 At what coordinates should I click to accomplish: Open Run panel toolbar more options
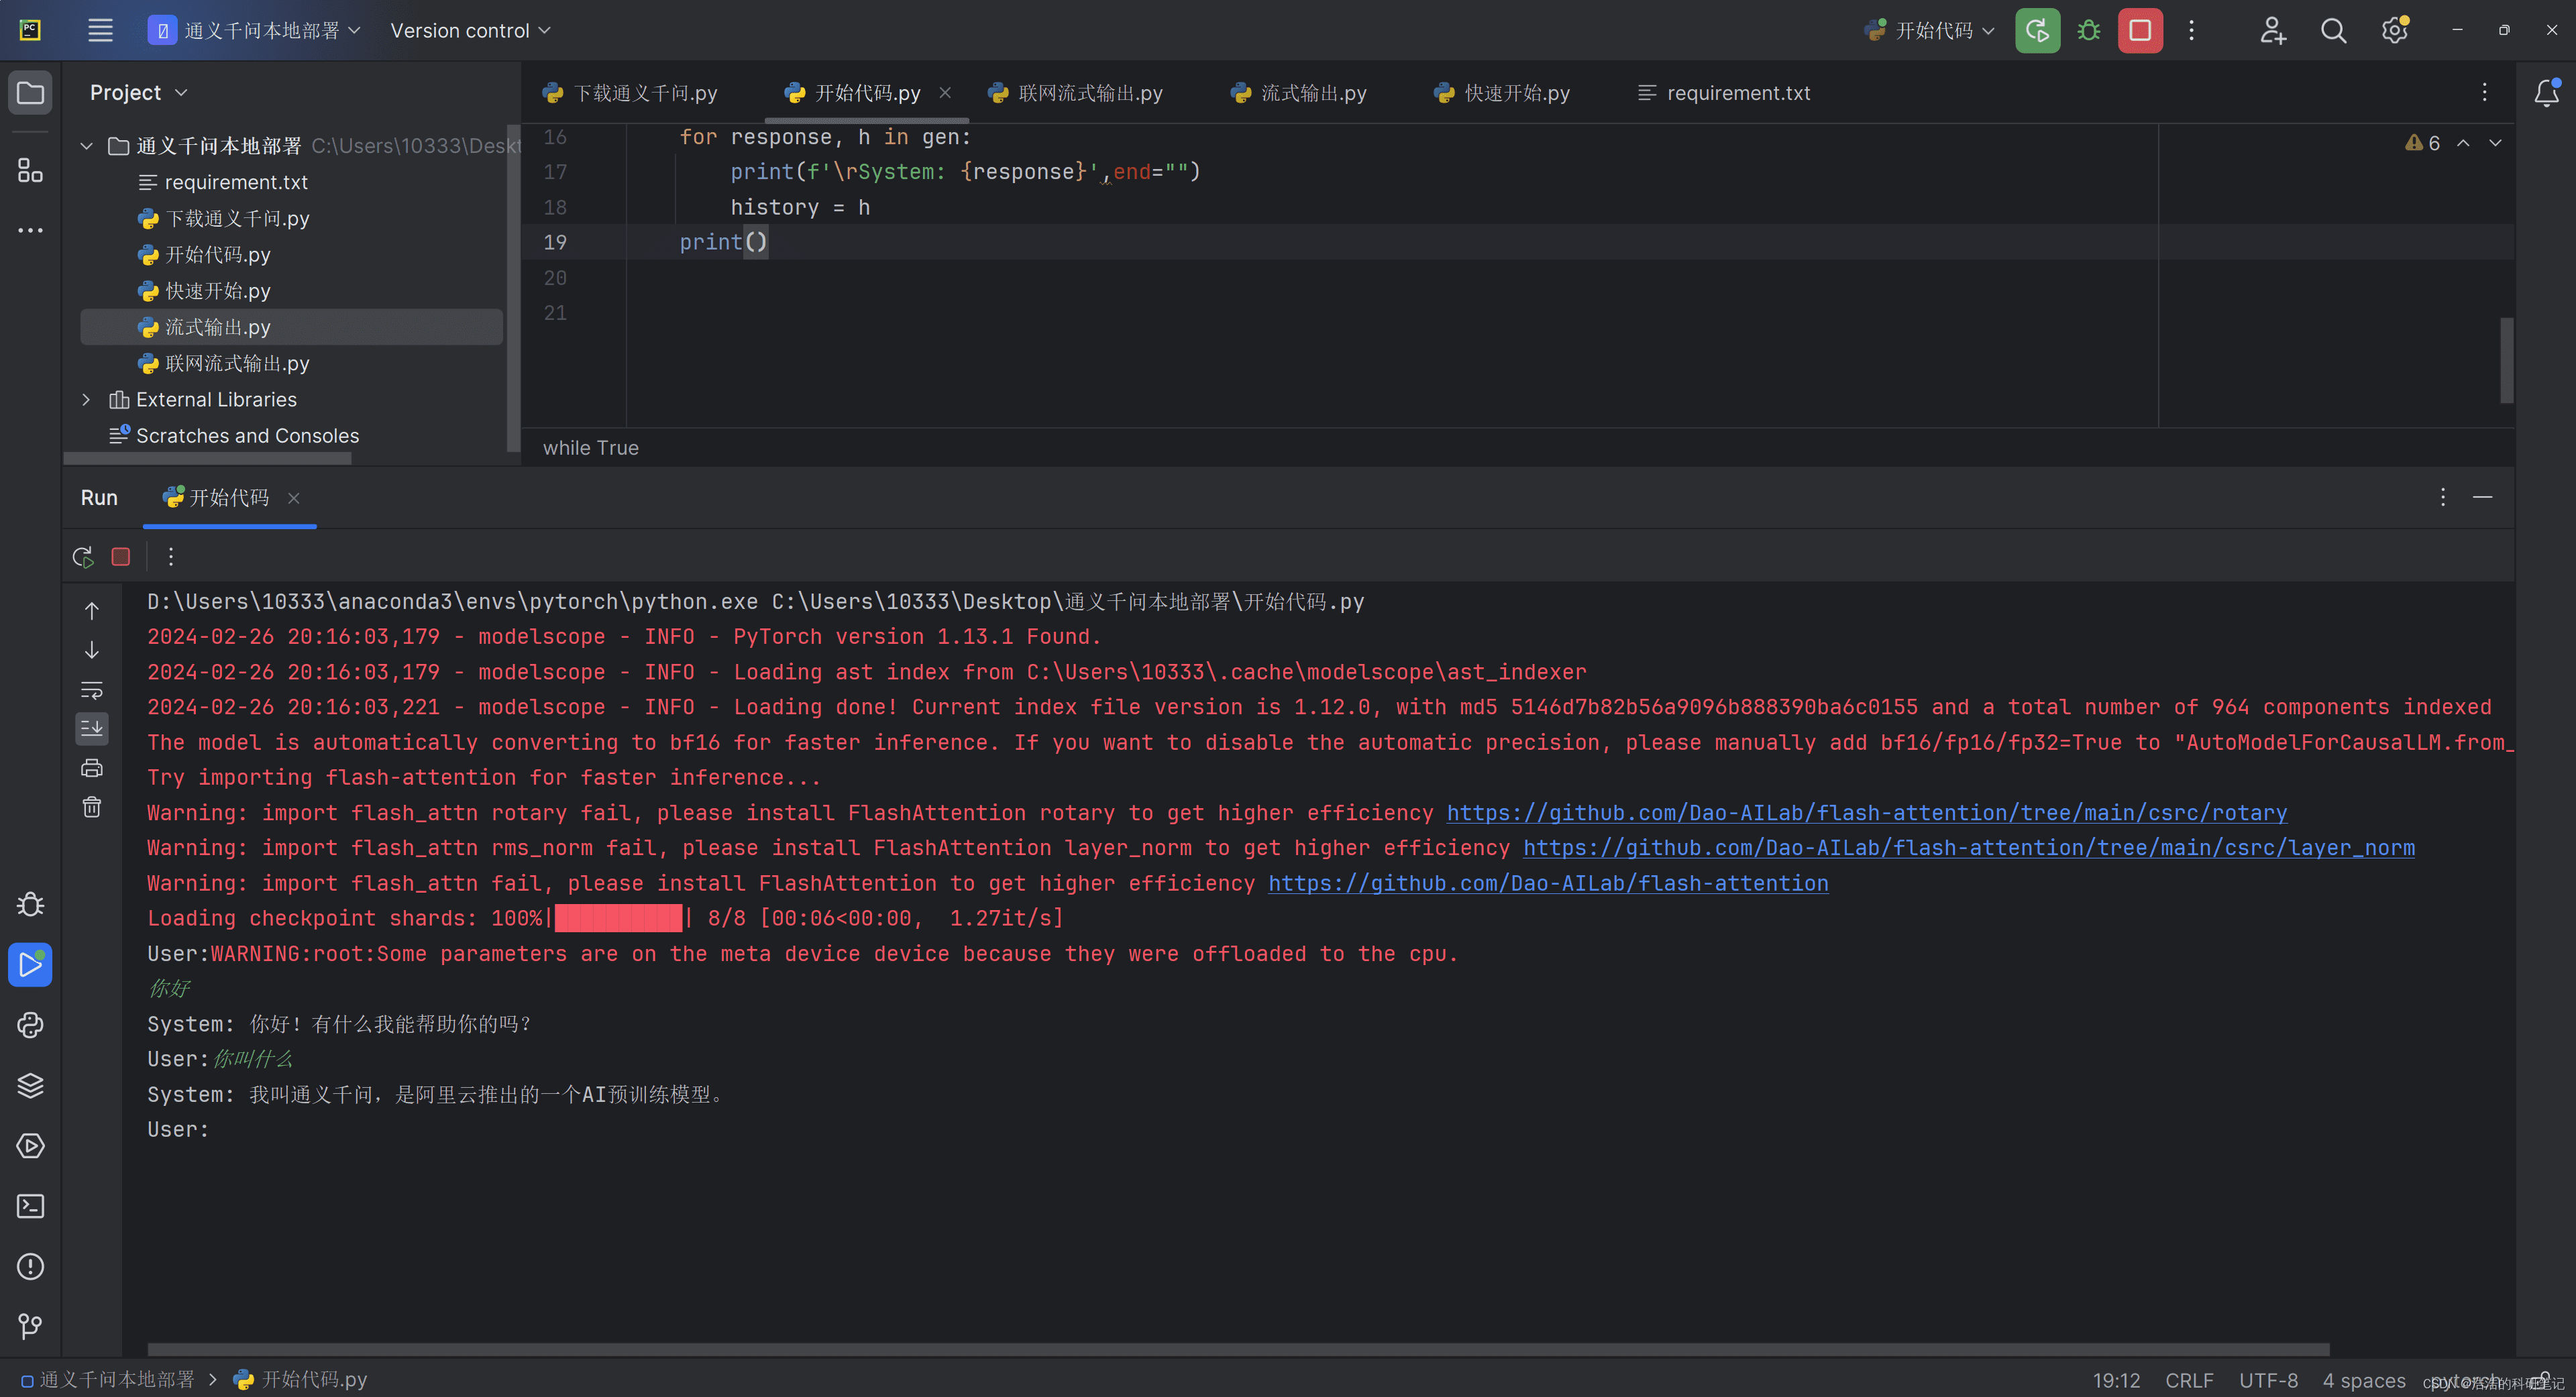point(171,557)
